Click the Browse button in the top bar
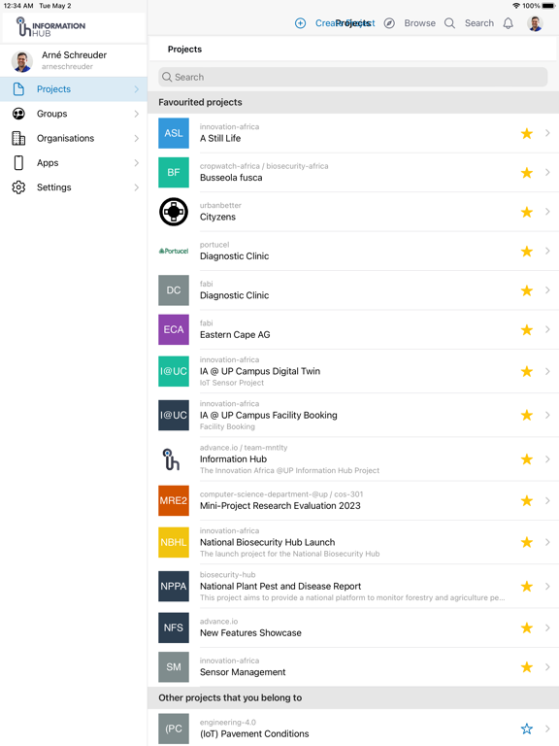 (x=419, y=23)
